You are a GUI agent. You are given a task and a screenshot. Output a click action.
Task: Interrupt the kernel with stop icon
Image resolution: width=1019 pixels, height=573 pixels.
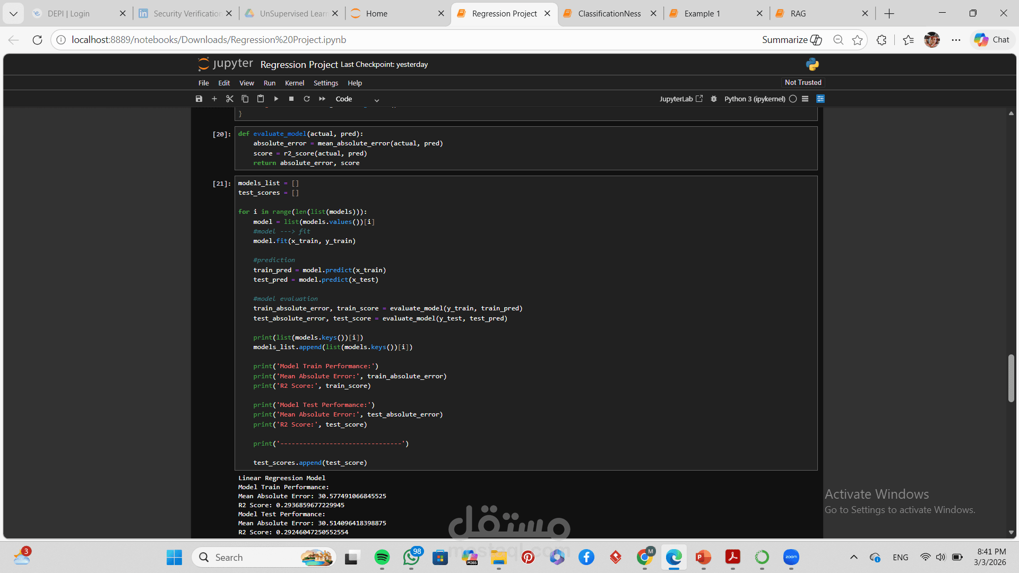[x=291, y=99]
